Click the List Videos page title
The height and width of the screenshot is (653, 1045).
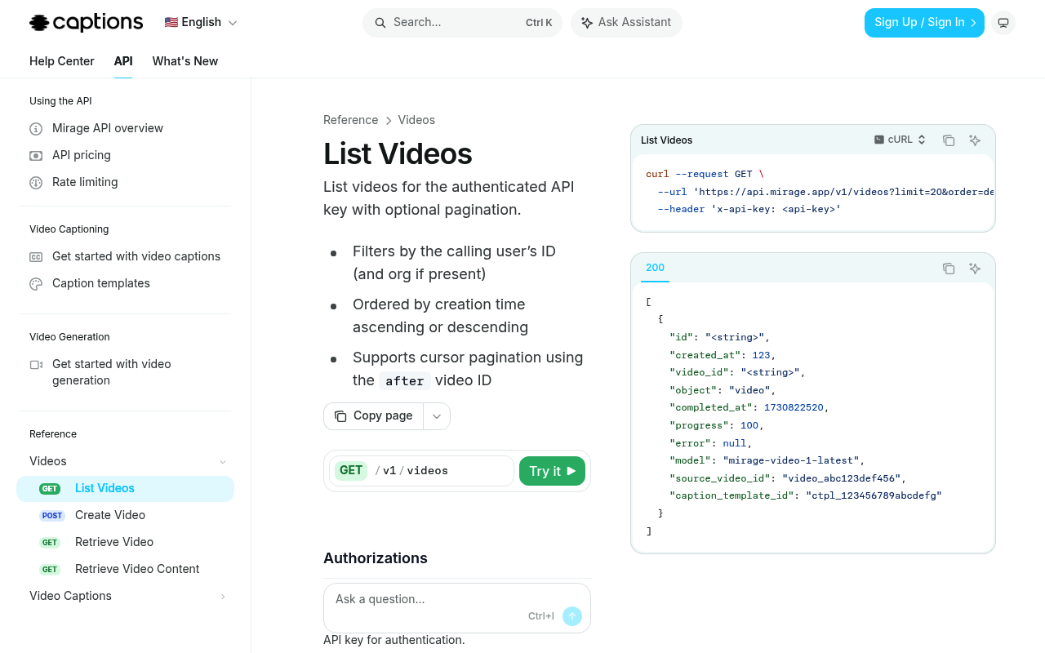(x=398, y=153)
